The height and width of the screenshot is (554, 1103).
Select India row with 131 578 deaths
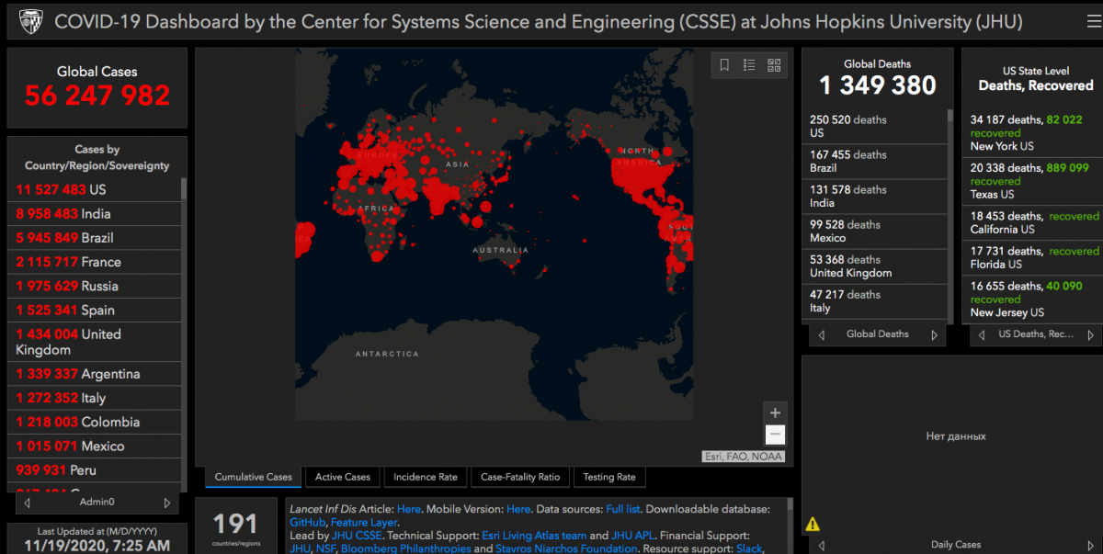(875, 196)
